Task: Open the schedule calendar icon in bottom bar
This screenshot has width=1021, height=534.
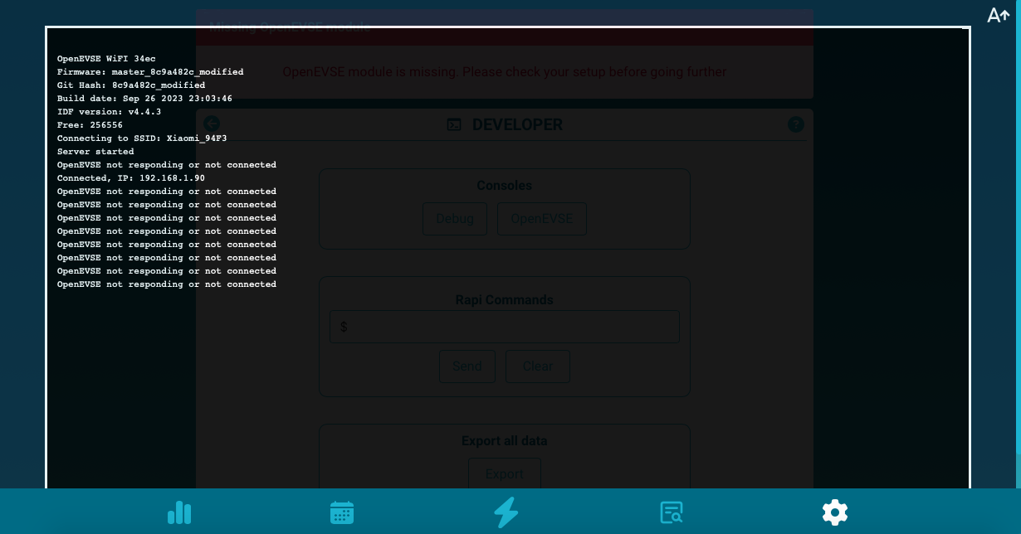Action: pyautogui.click(x=342, y=512)
